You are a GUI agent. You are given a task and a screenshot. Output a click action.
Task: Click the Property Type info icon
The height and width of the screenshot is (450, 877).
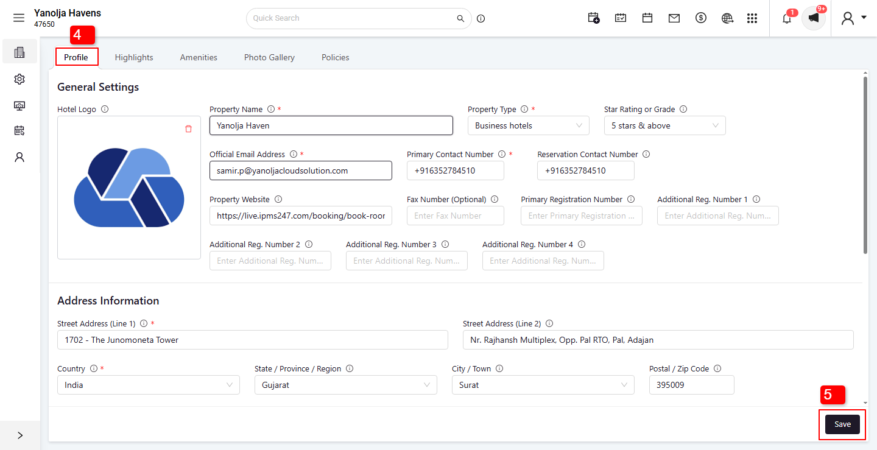[524, 110]
